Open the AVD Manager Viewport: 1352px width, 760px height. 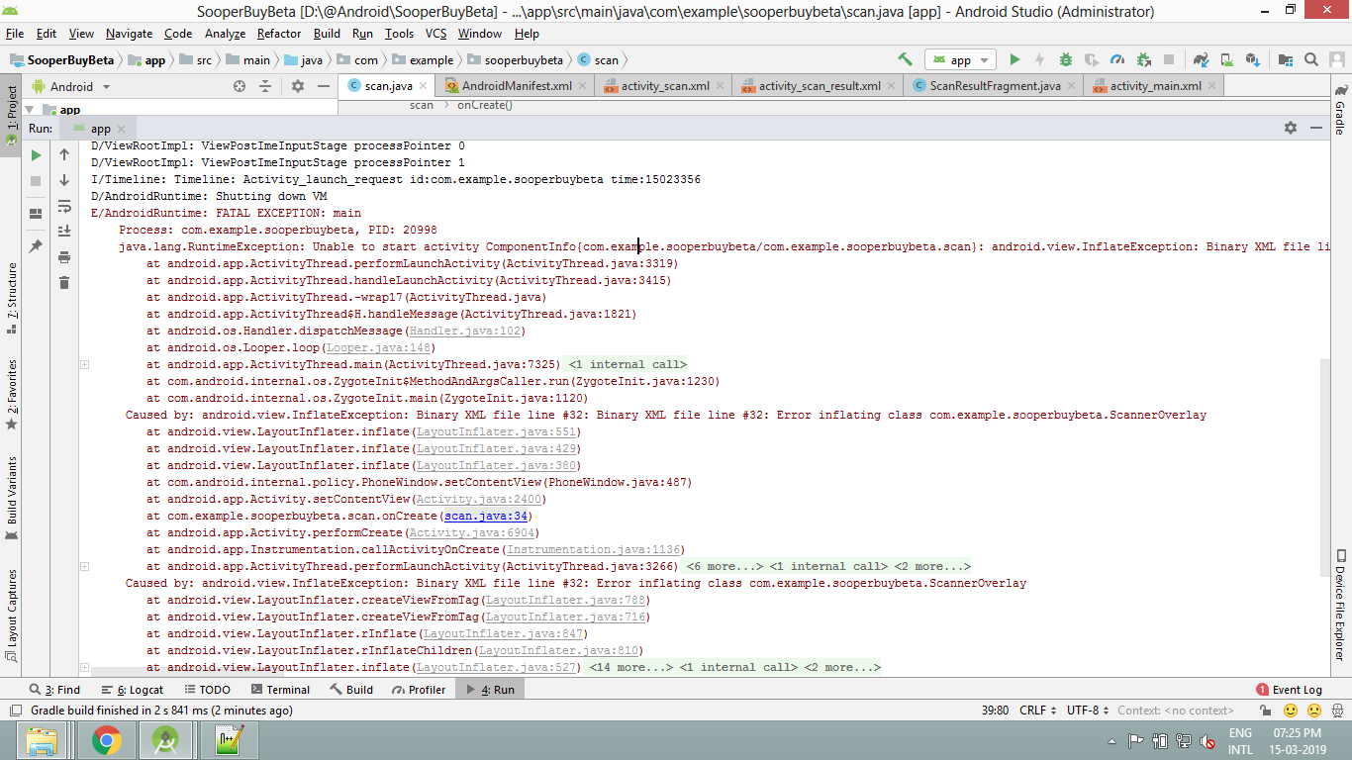pyautogui.click(x=1226, y=59)
